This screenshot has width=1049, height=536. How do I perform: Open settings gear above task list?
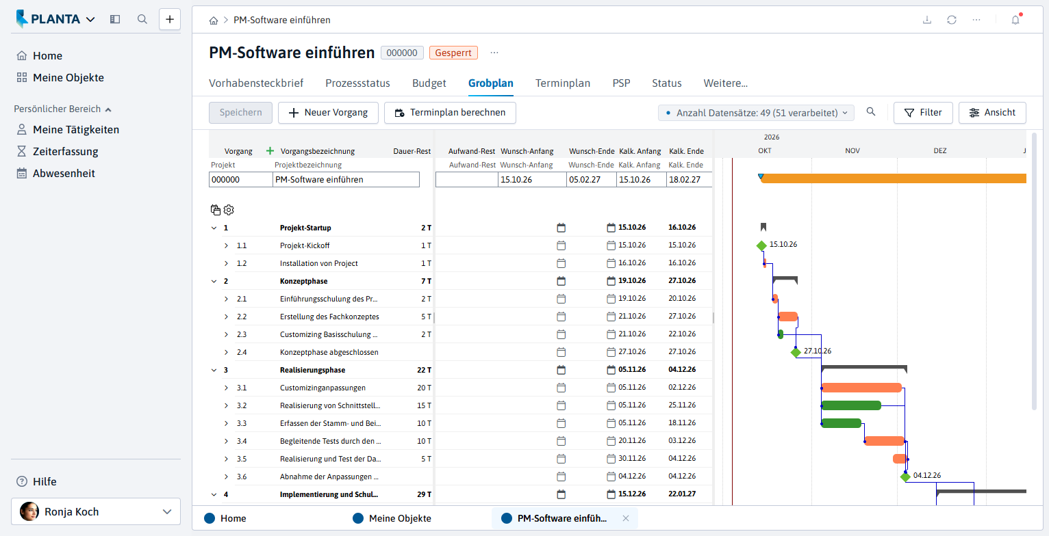point(229,210)
